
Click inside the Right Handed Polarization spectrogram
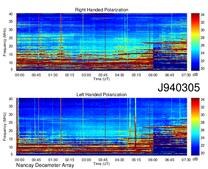(x=102, y=41)
